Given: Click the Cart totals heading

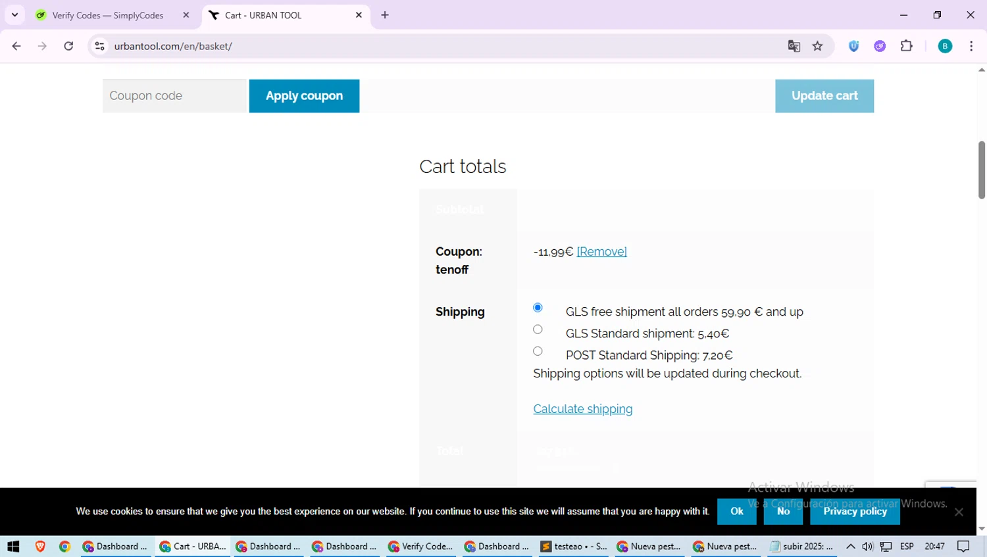Looking at the screenshot, I should click(x=463, y=166).
